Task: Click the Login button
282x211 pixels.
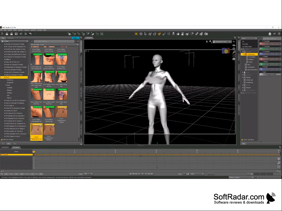Action: 75,38
